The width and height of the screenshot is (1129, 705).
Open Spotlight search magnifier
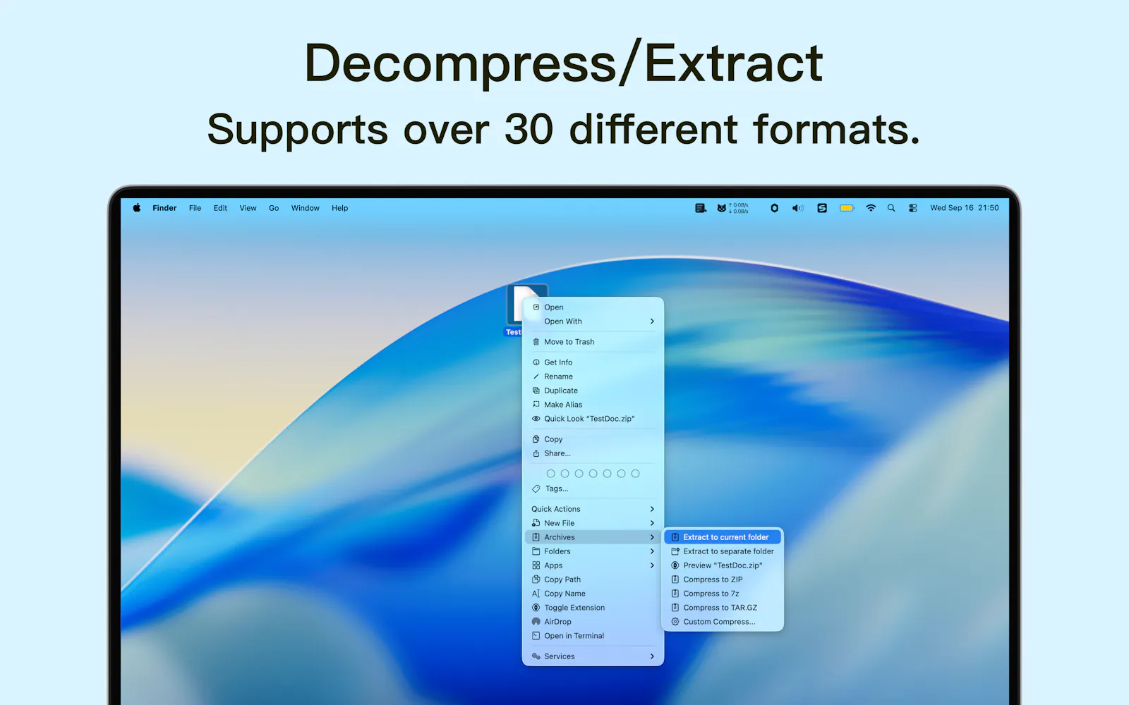click(891, 208)
